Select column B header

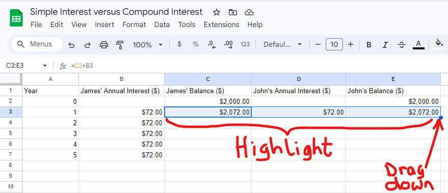(121, 79)
